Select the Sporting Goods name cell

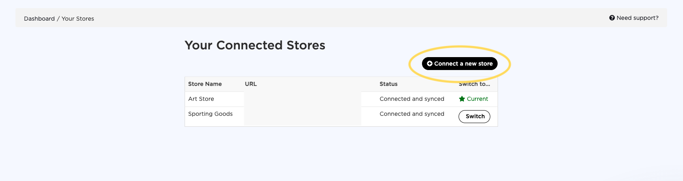(x=210, y=114)
